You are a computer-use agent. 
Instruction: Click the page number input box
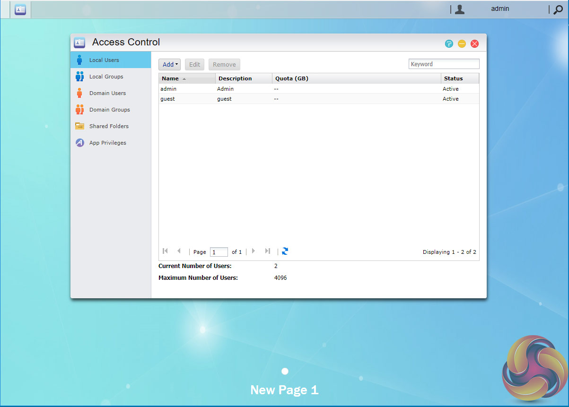219,252
